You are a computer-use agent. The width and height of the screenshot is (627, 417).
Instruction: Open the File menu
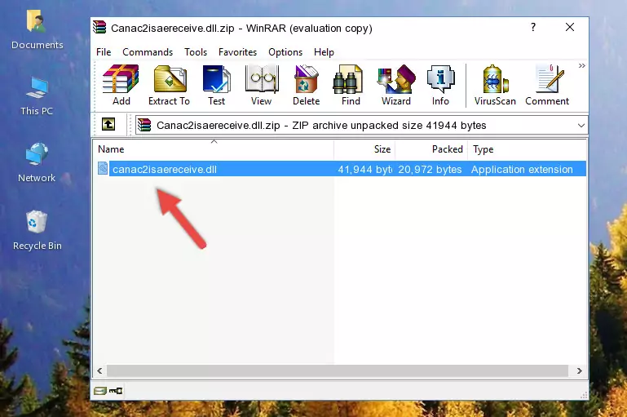[104, 52]
